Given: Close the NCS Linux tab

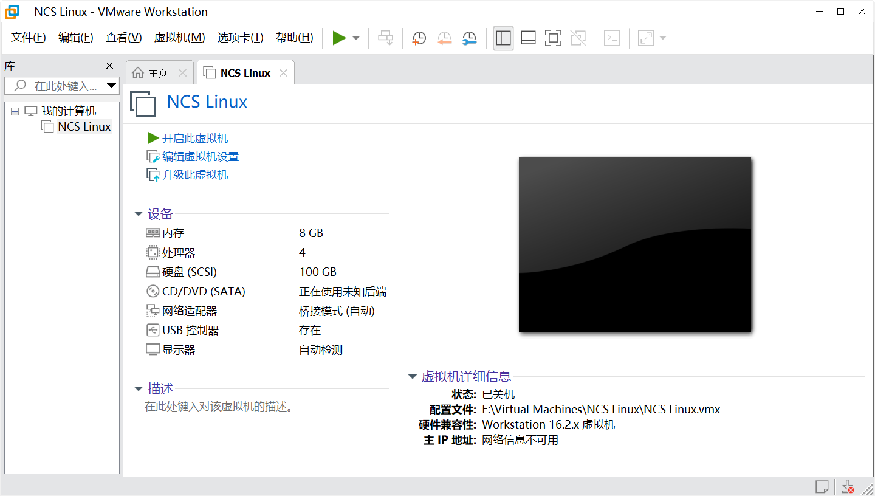Looking at the screenshot, I should pyautogui.click(x=283, y=73).
